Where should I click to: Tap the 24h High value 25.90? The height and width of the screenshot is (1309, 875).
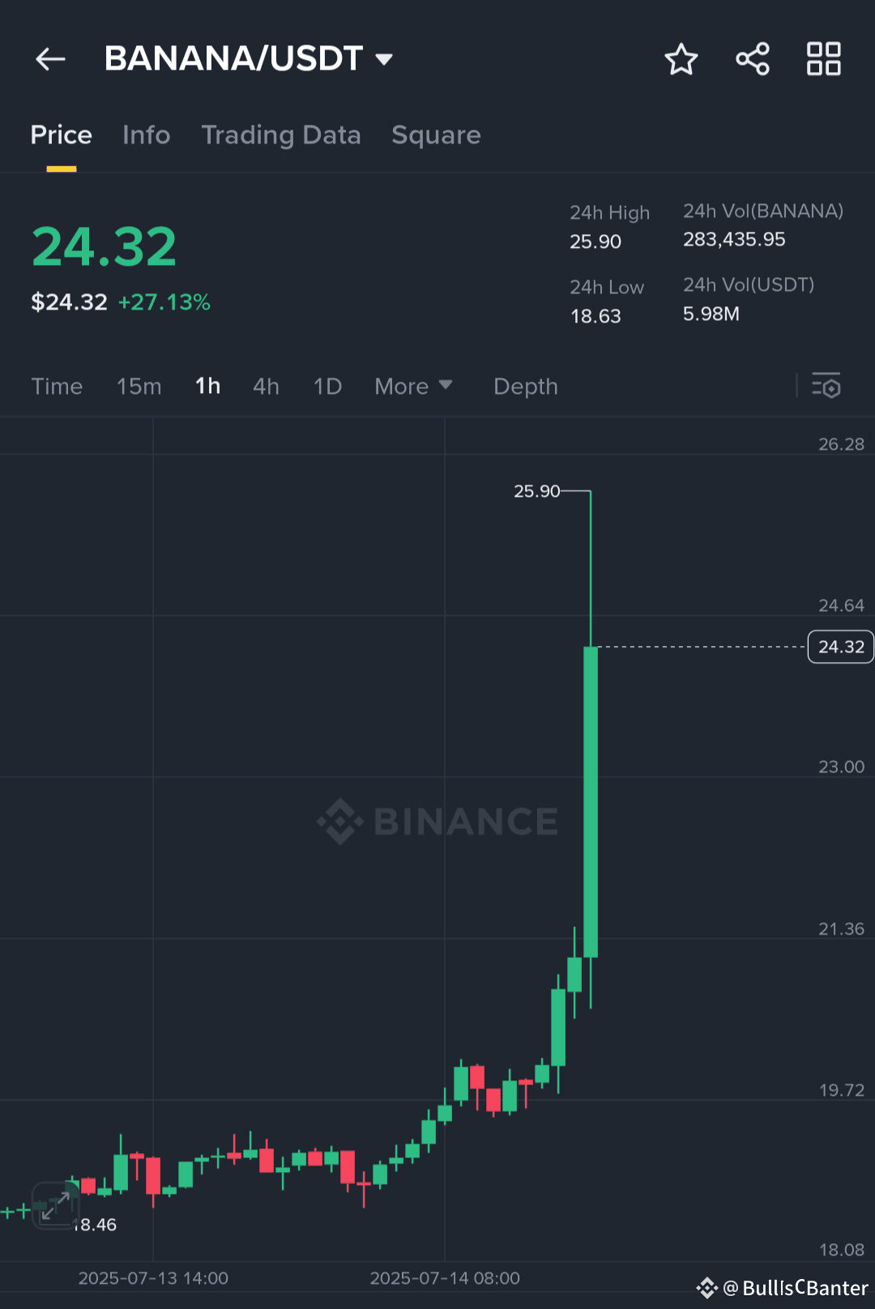coord(595,241)
